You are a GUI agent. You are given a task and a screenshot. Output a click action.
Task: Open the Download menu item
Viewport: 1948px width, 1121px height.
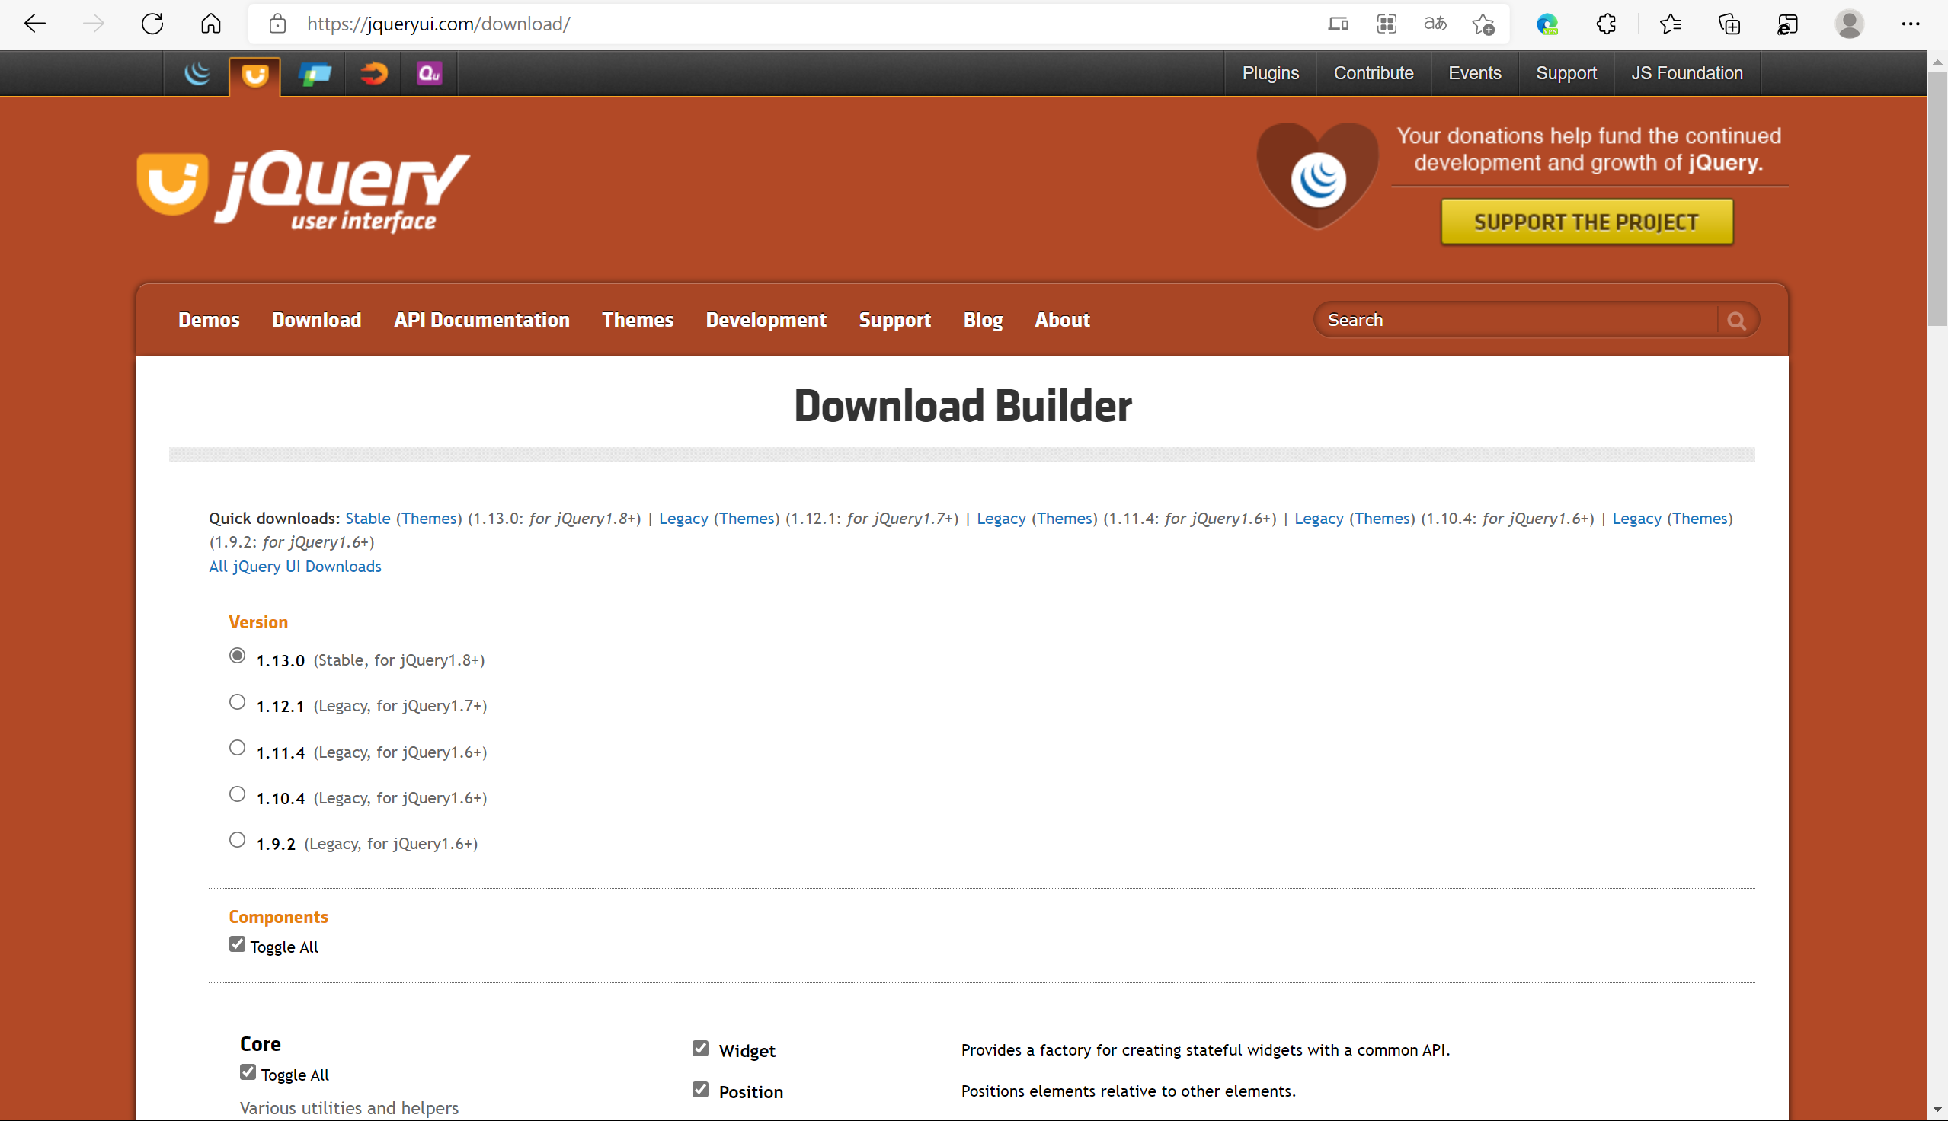(316, 320)
